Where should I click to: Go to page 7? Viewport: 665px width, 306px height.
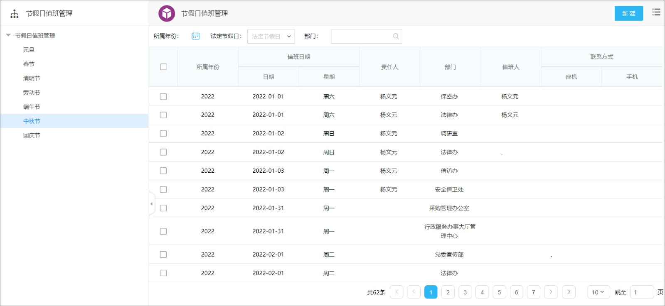[533, 292]
